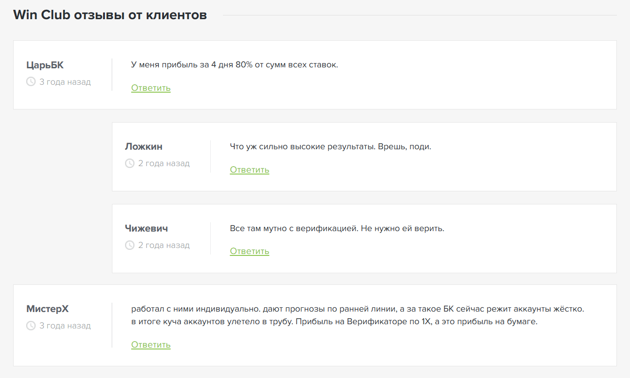Screen dimensions: 630x378
Task: Click on the Чижевич author name
Action: [x=147, y=228]
